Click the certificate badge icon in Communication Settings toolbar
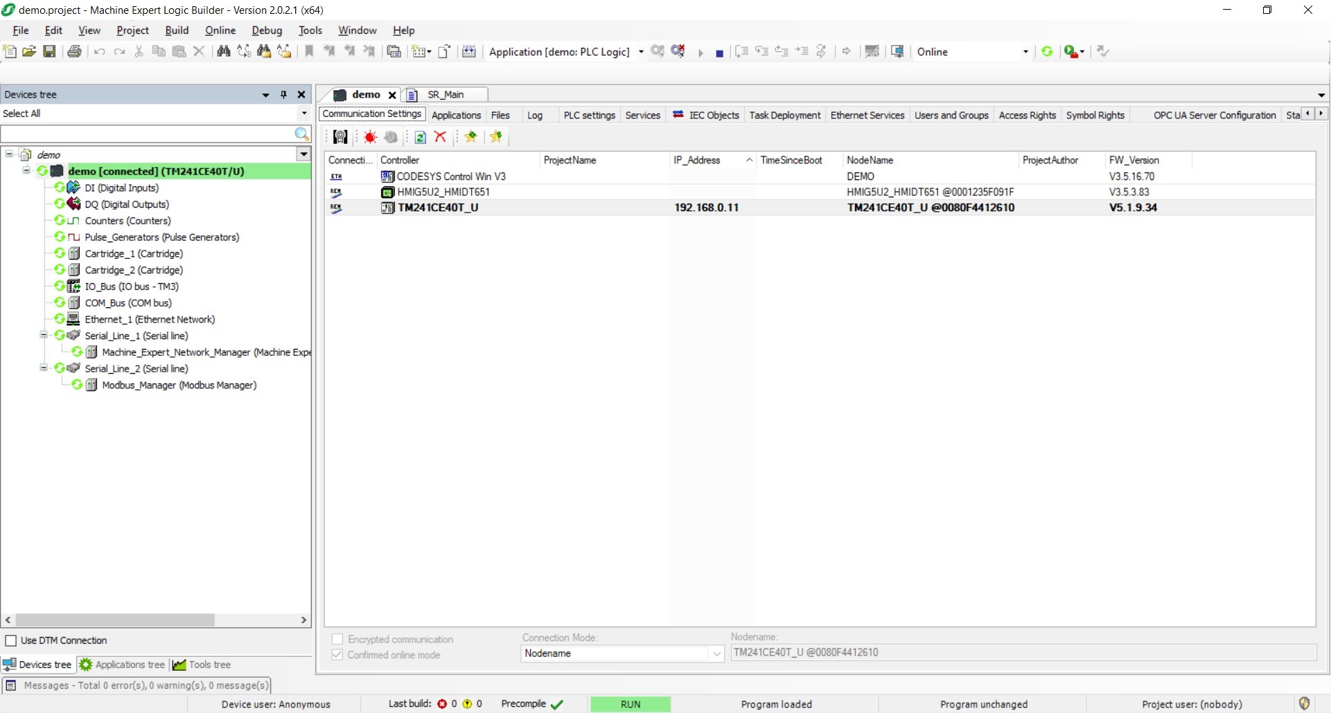 point(340,137)
